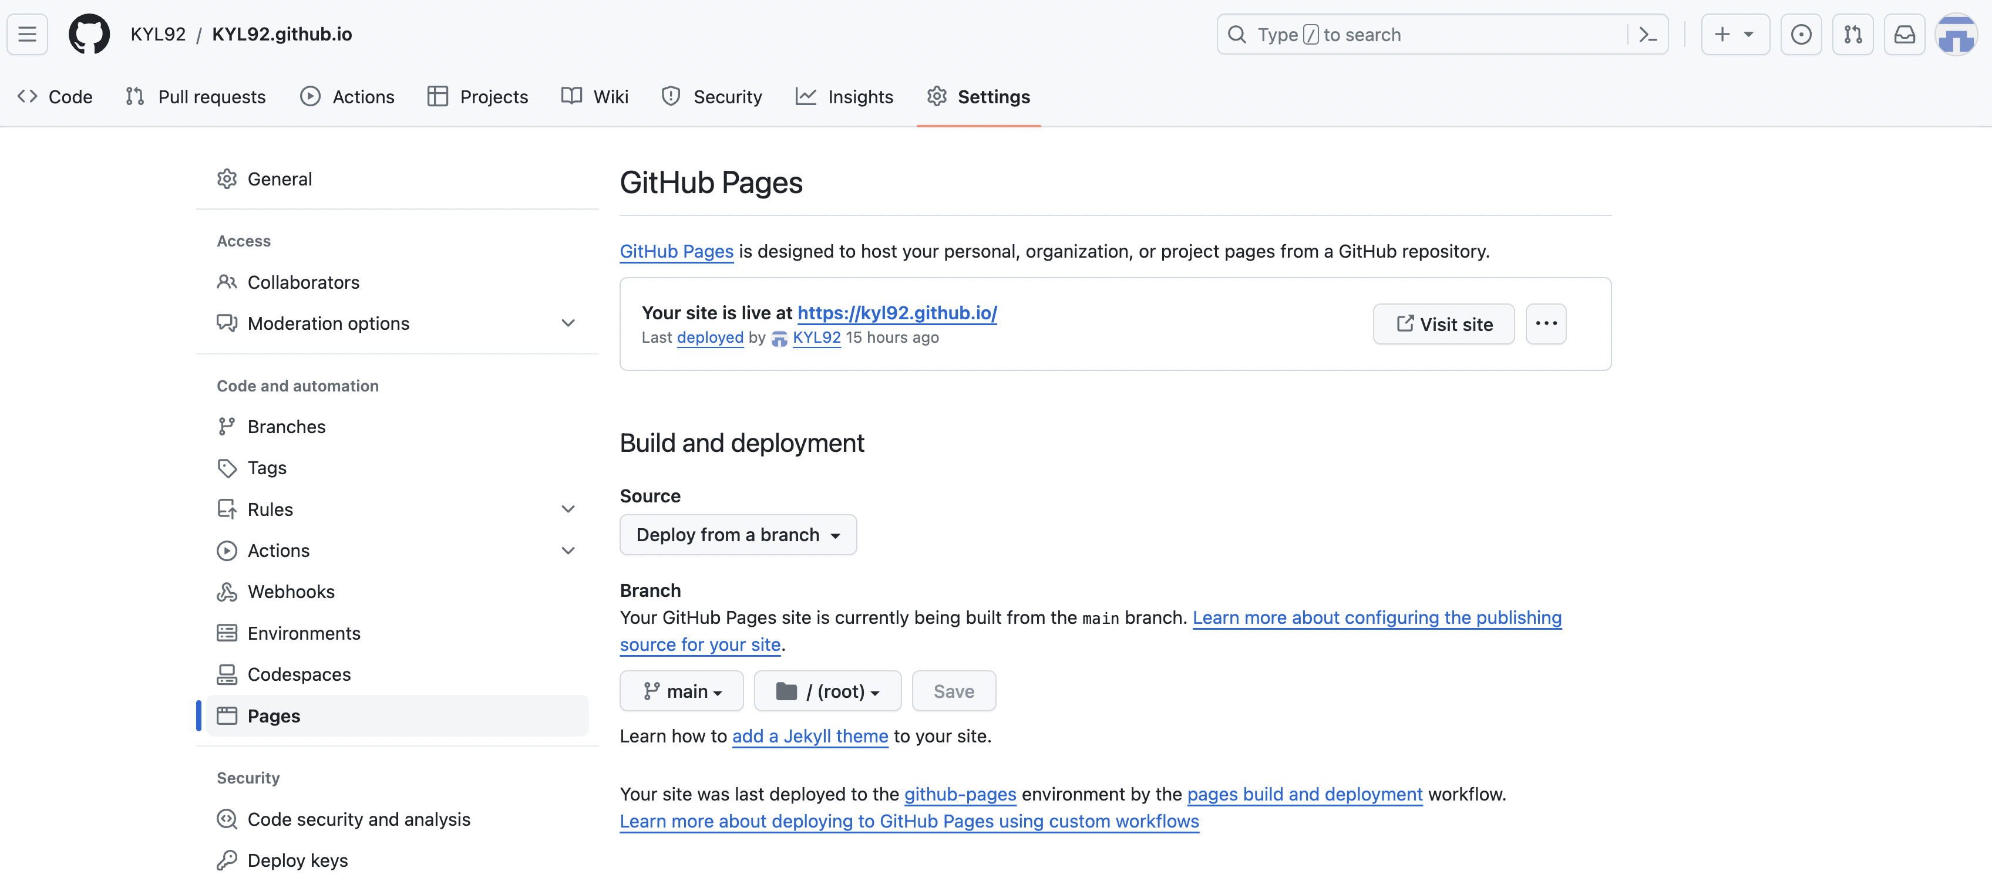The image size is (1992, 878).
Task: Click the deployed link
Action: tap(710, 337)
